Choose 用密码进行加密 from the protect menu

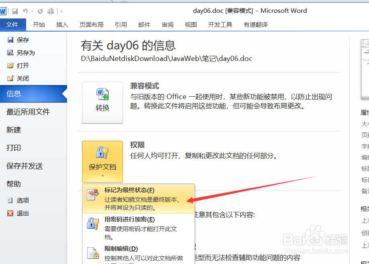[138, 228]
